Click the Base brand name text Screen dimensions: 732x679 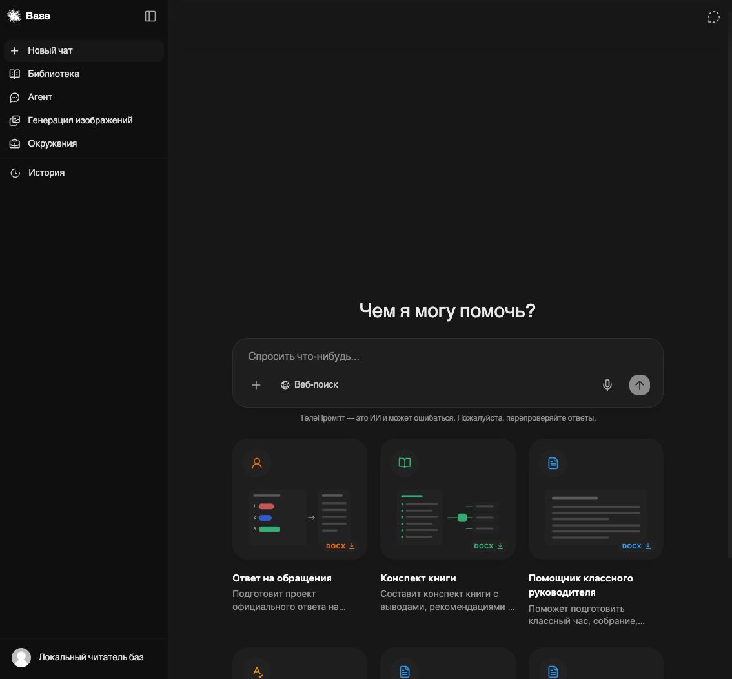[38, 16]
